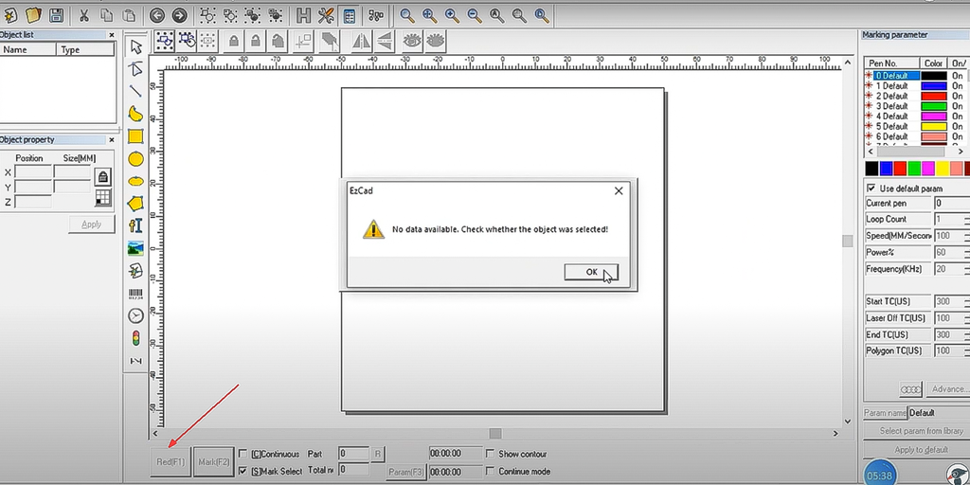Click the Copy icon in the top toolbar

106,15
